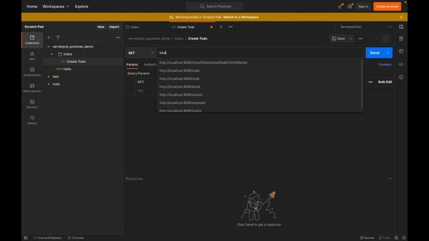429x241 pixels.
Task: Open the APIs sidebar panel
Action: click(32, 56)
